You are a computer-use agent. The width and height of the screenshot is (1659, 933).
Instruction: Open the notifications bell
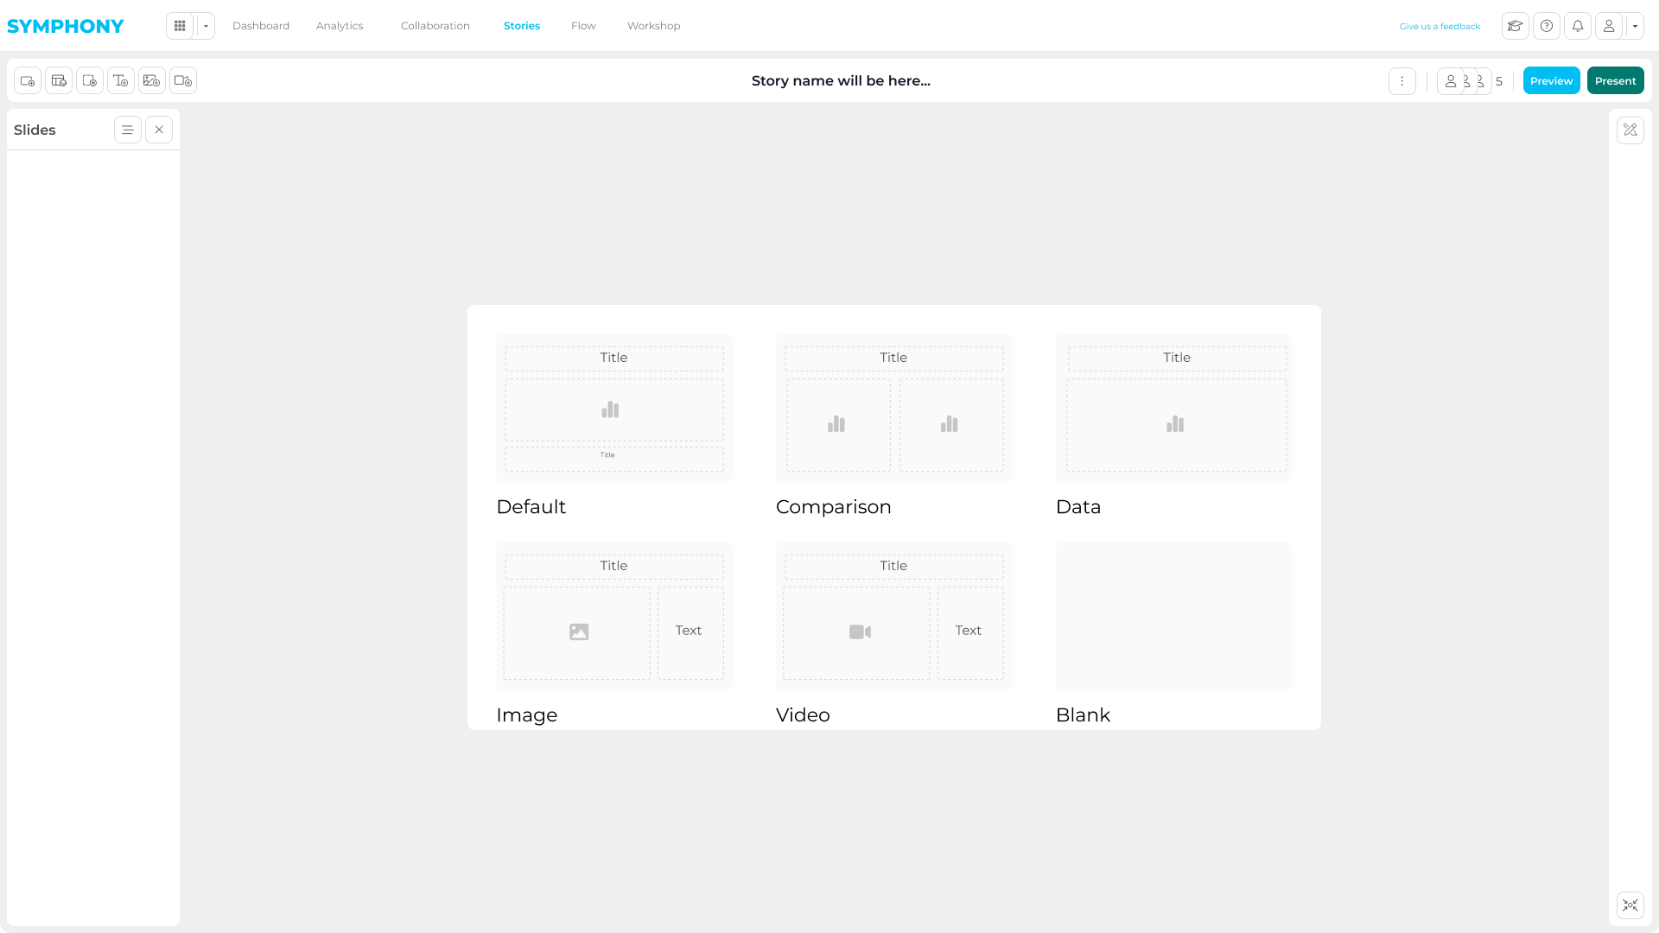coord(1578,26)
